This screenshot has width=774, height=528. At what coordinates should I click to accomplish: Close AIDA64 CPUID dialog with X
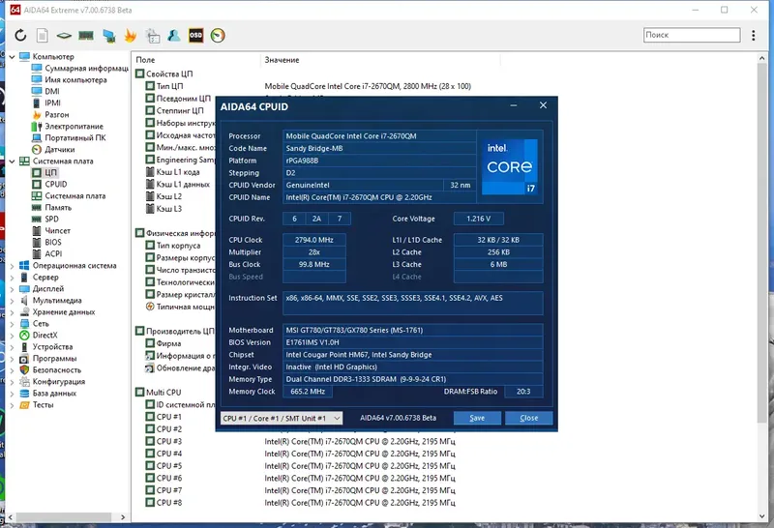pyautogui.click(x=543, y=105)
